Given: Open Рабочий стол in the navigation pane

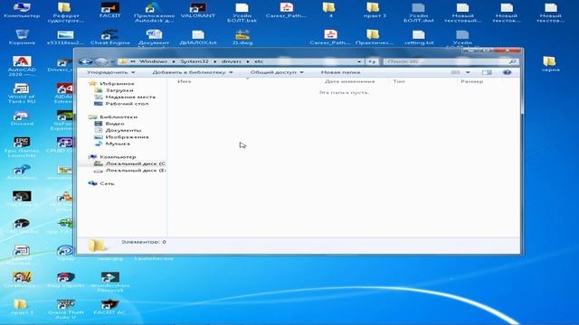Looking at the screenshot, I should (x=121, y=104).
